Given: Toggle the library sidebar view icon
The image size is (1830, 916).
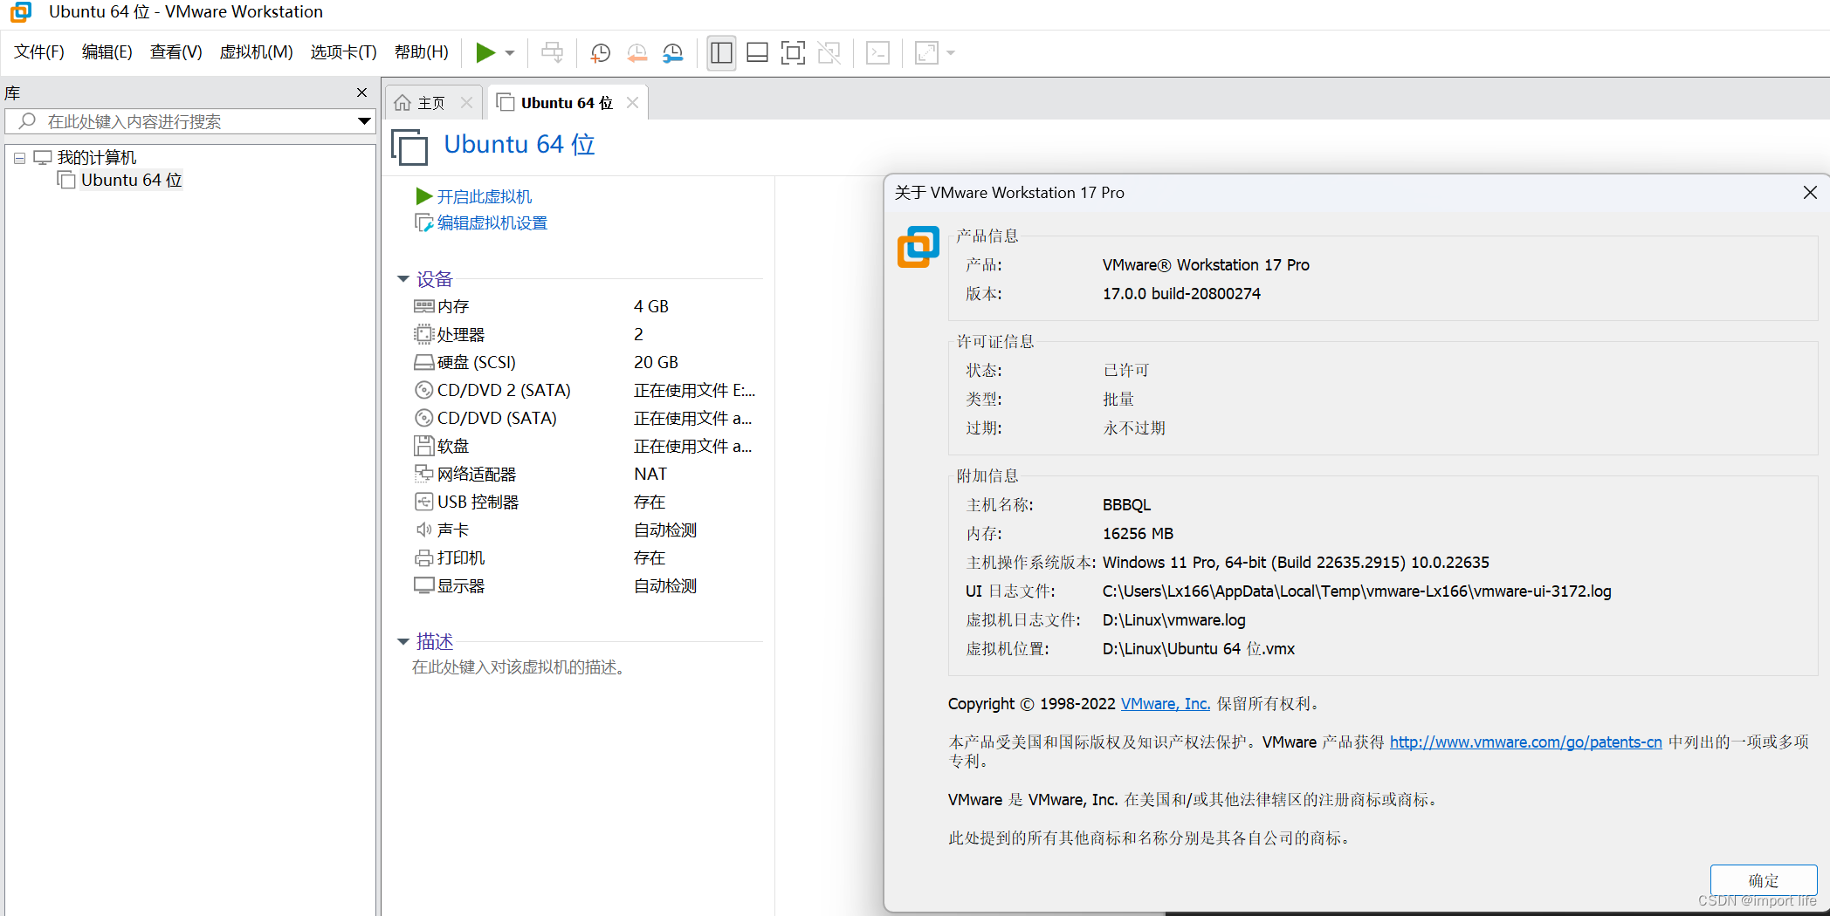Looking at the screenshot, I should 721,53.
